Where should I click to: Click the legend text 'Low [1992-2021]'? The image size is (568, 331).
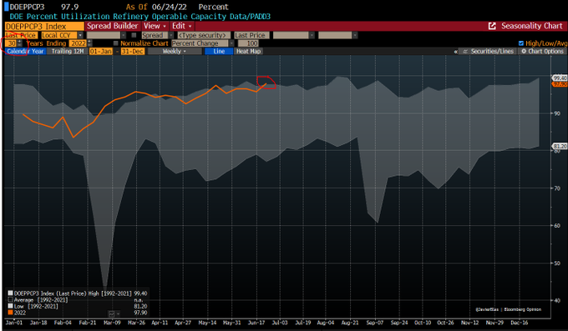click(36, 306)
